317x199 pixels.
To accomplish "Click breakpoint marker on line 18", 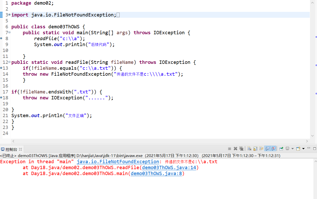I will (1, 98).
